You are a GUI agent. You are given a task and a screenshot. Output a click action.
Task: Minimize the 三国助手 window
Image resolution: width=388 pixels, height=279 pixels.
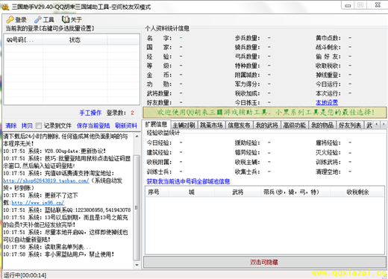(x=348, y=5)
